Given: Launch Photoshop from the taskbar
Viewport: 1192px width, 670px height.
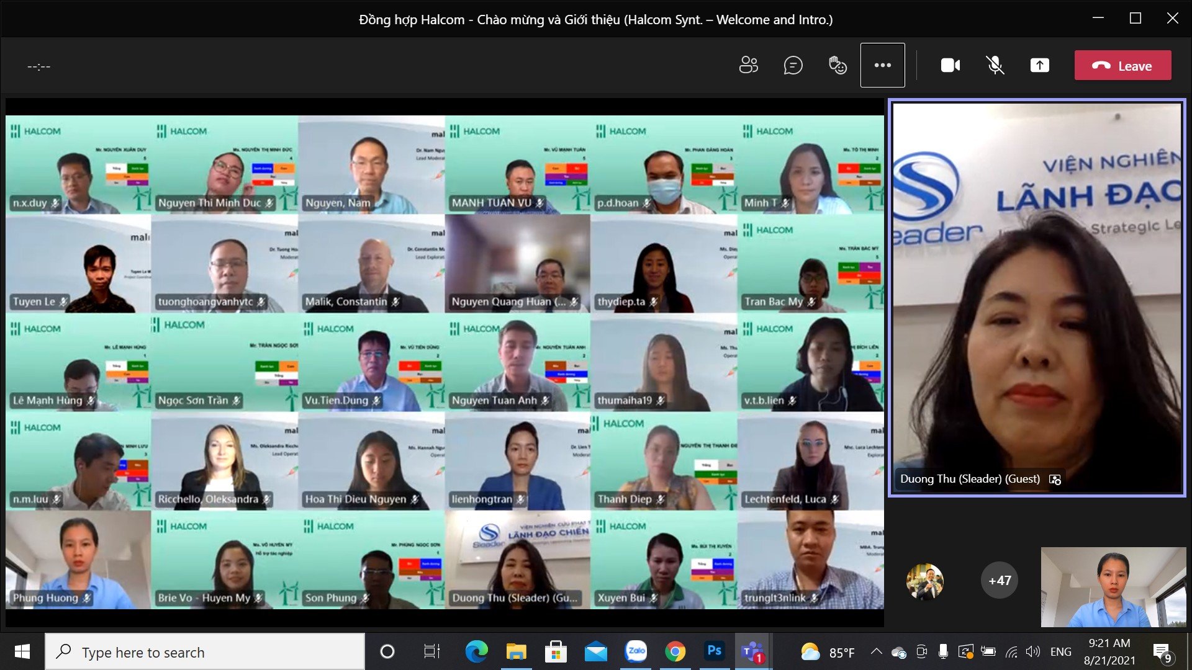Looking at the screenshot, I should point(714,652).
